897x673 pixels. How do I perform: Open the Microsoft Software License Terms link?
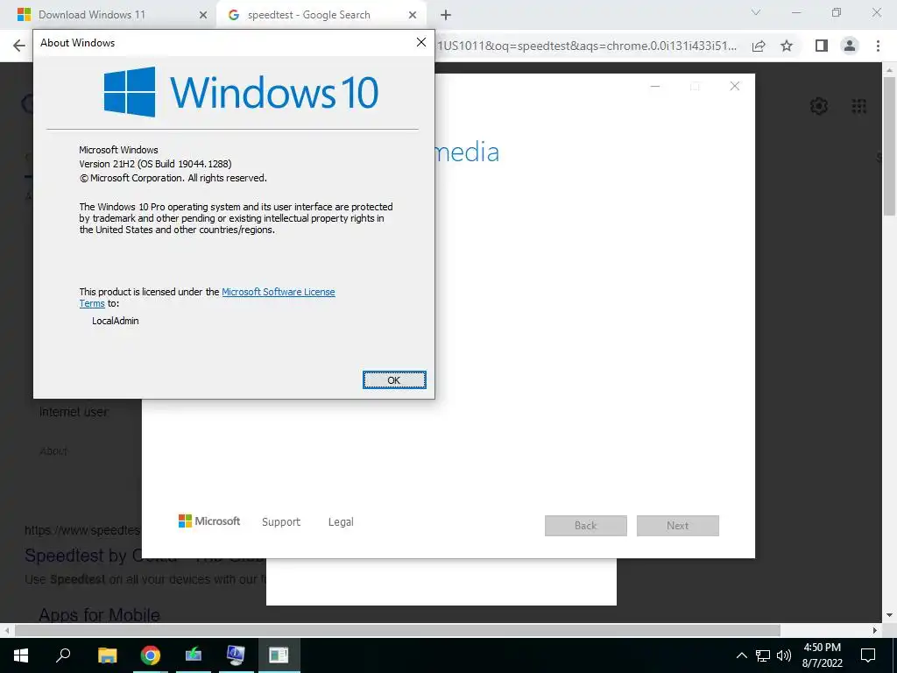[278, 292]
